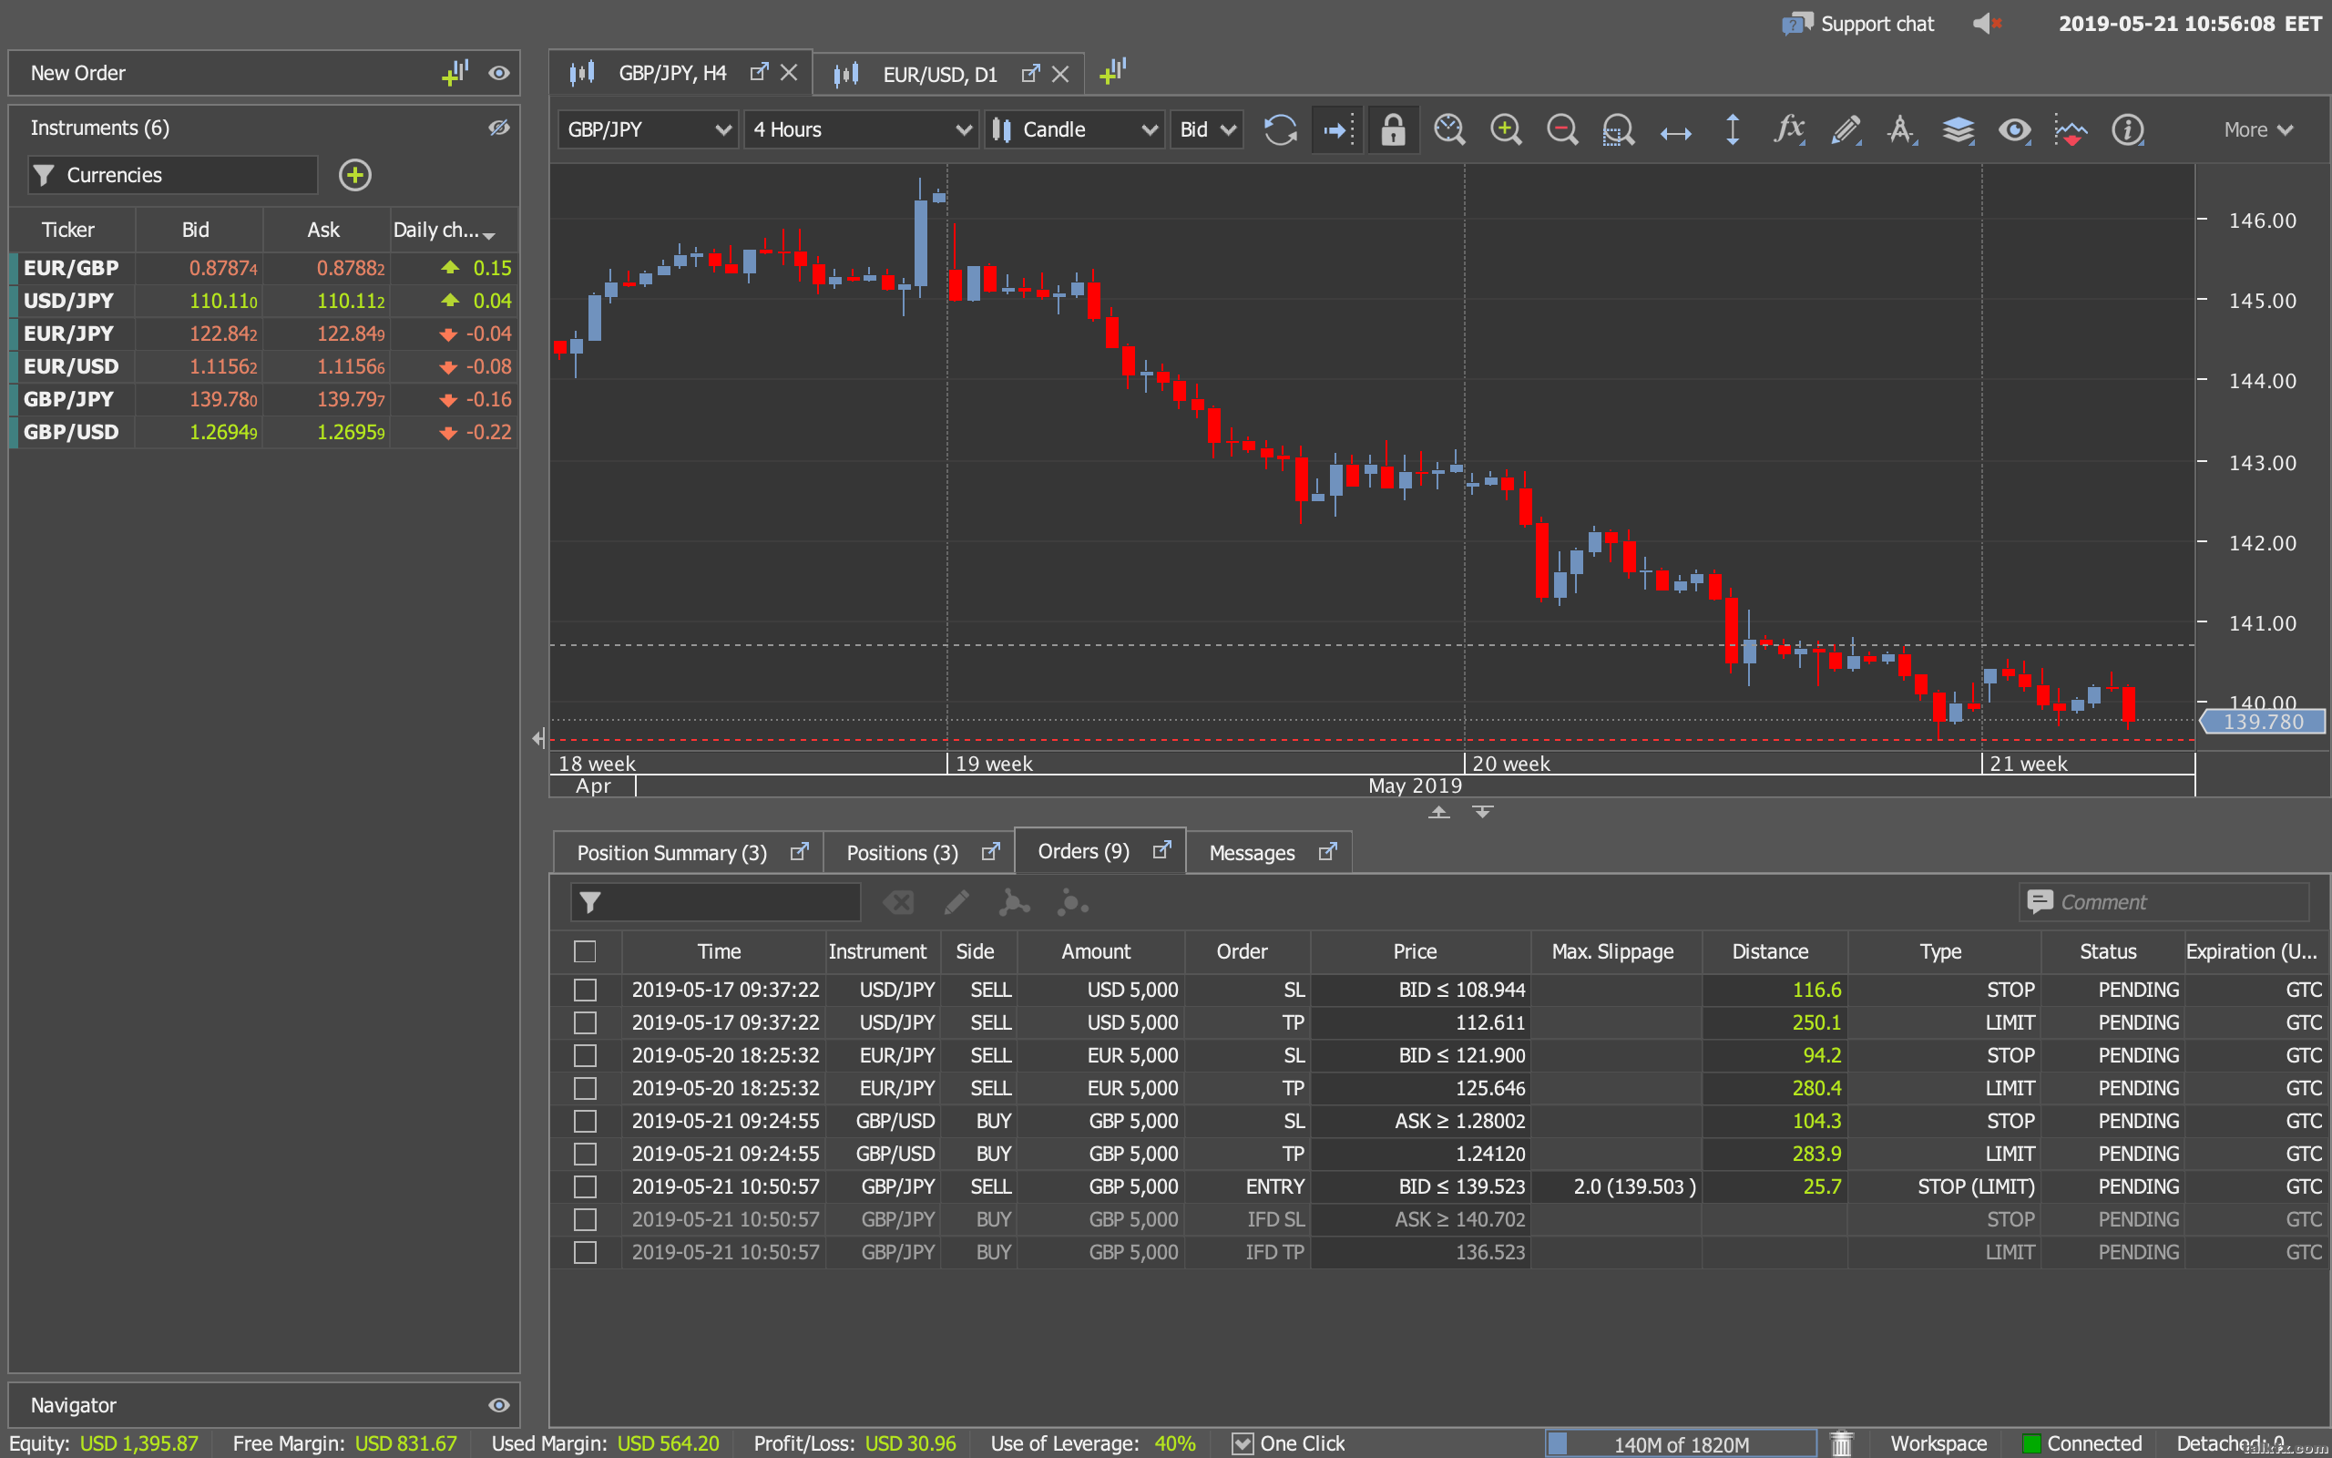Image resolution: width=2332 pixels, height=1458 pixels.
Task: Open the Workspace menu
Action: [1938, 1443]
